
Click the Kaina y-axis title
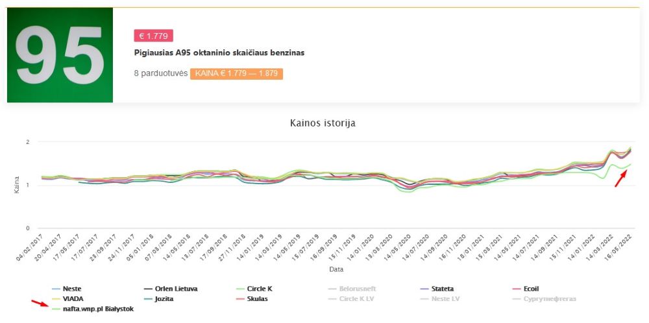click(17, 185)
